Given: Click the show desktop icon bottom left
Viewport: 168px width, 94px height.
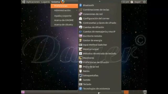Looking at the screenshot, I should click(23, 92).
